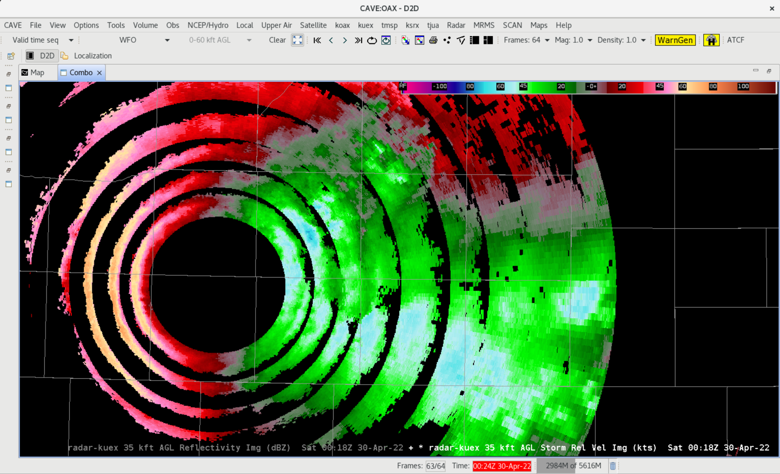Open the WFO scale dropdown
The image size is (780, 474).
pos(167,40)
